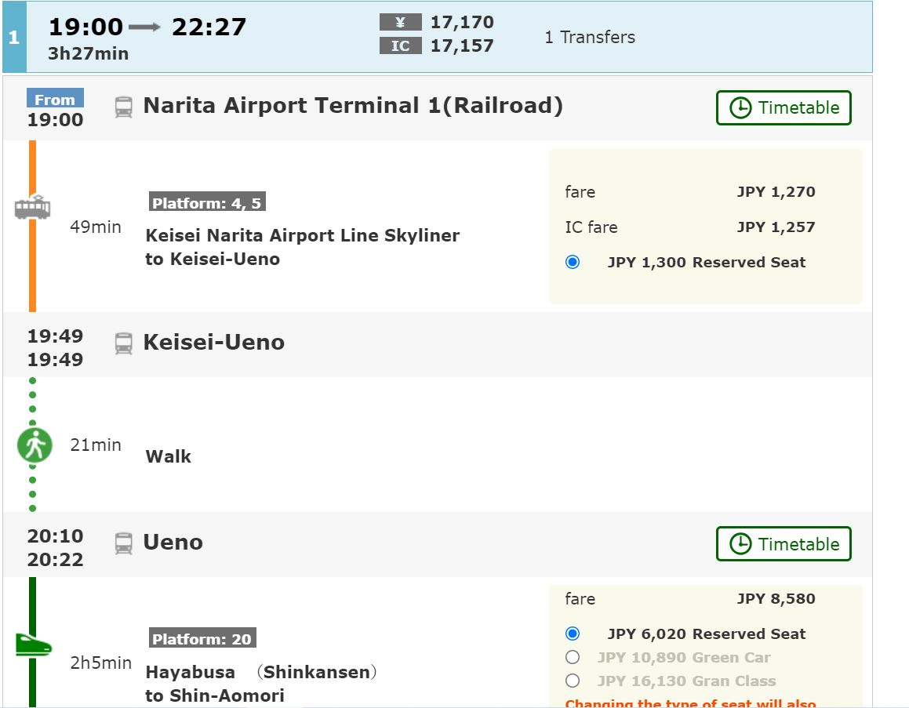This screenshot has width=909, height=708.
Task: Click the yen cash fare icon
Action: pyautogui.click(x=400, y=22)
